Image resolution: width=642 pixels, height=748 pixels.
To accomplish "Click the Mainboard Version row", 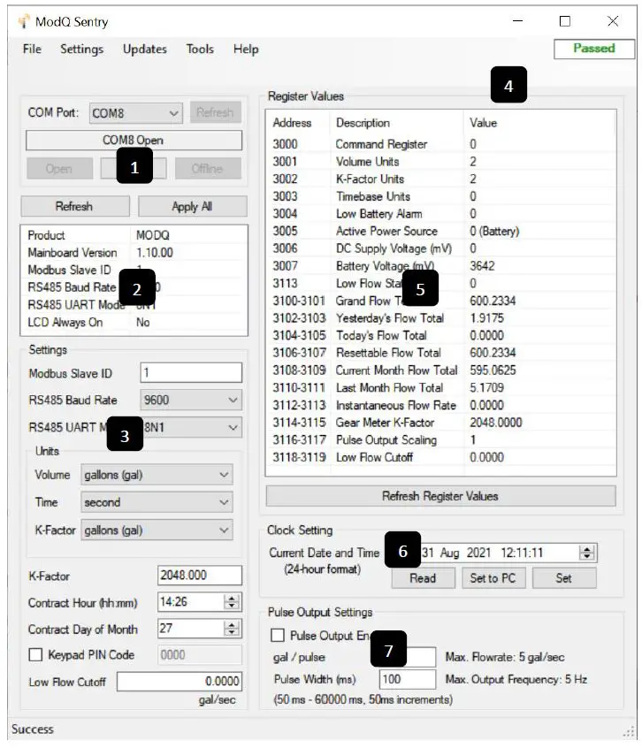I will pyautogui.click(x=134, y=252).
